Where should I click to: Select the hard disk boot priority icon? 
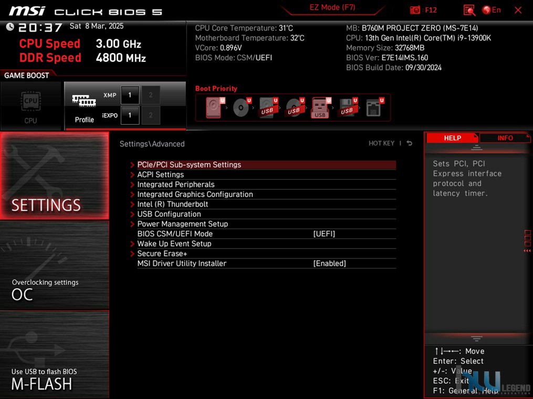click(x=215, y=107)
